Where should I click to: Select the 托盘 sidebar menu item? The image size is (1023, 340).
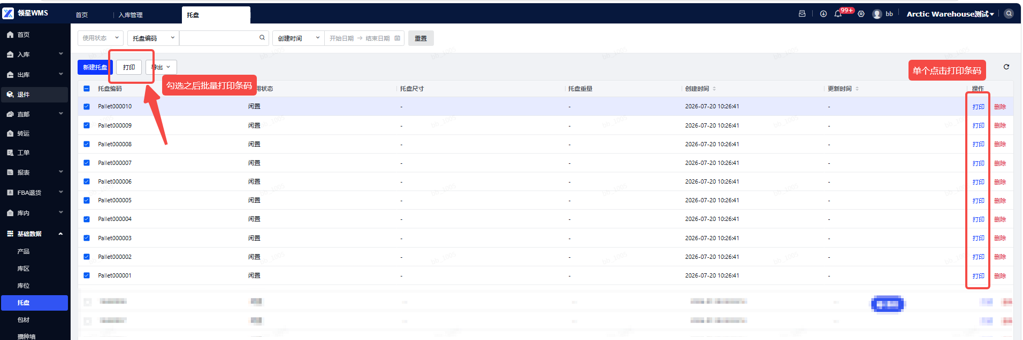pos(34,303)
